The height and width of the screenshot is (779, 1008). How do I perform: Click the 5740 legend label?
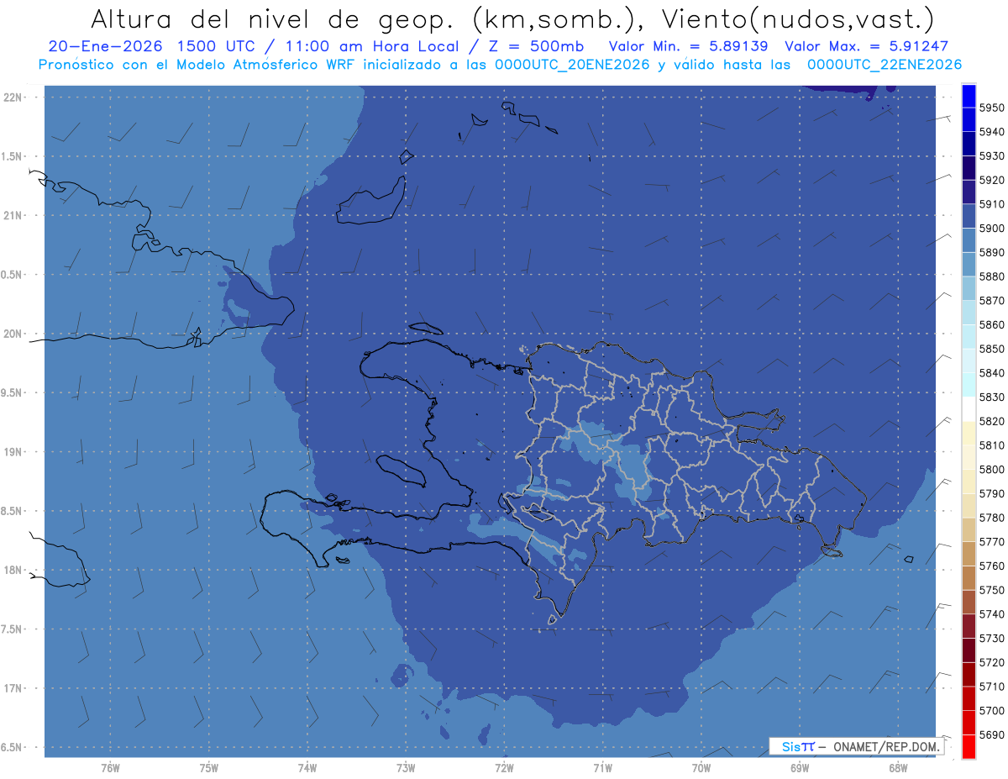coord(991,614)
